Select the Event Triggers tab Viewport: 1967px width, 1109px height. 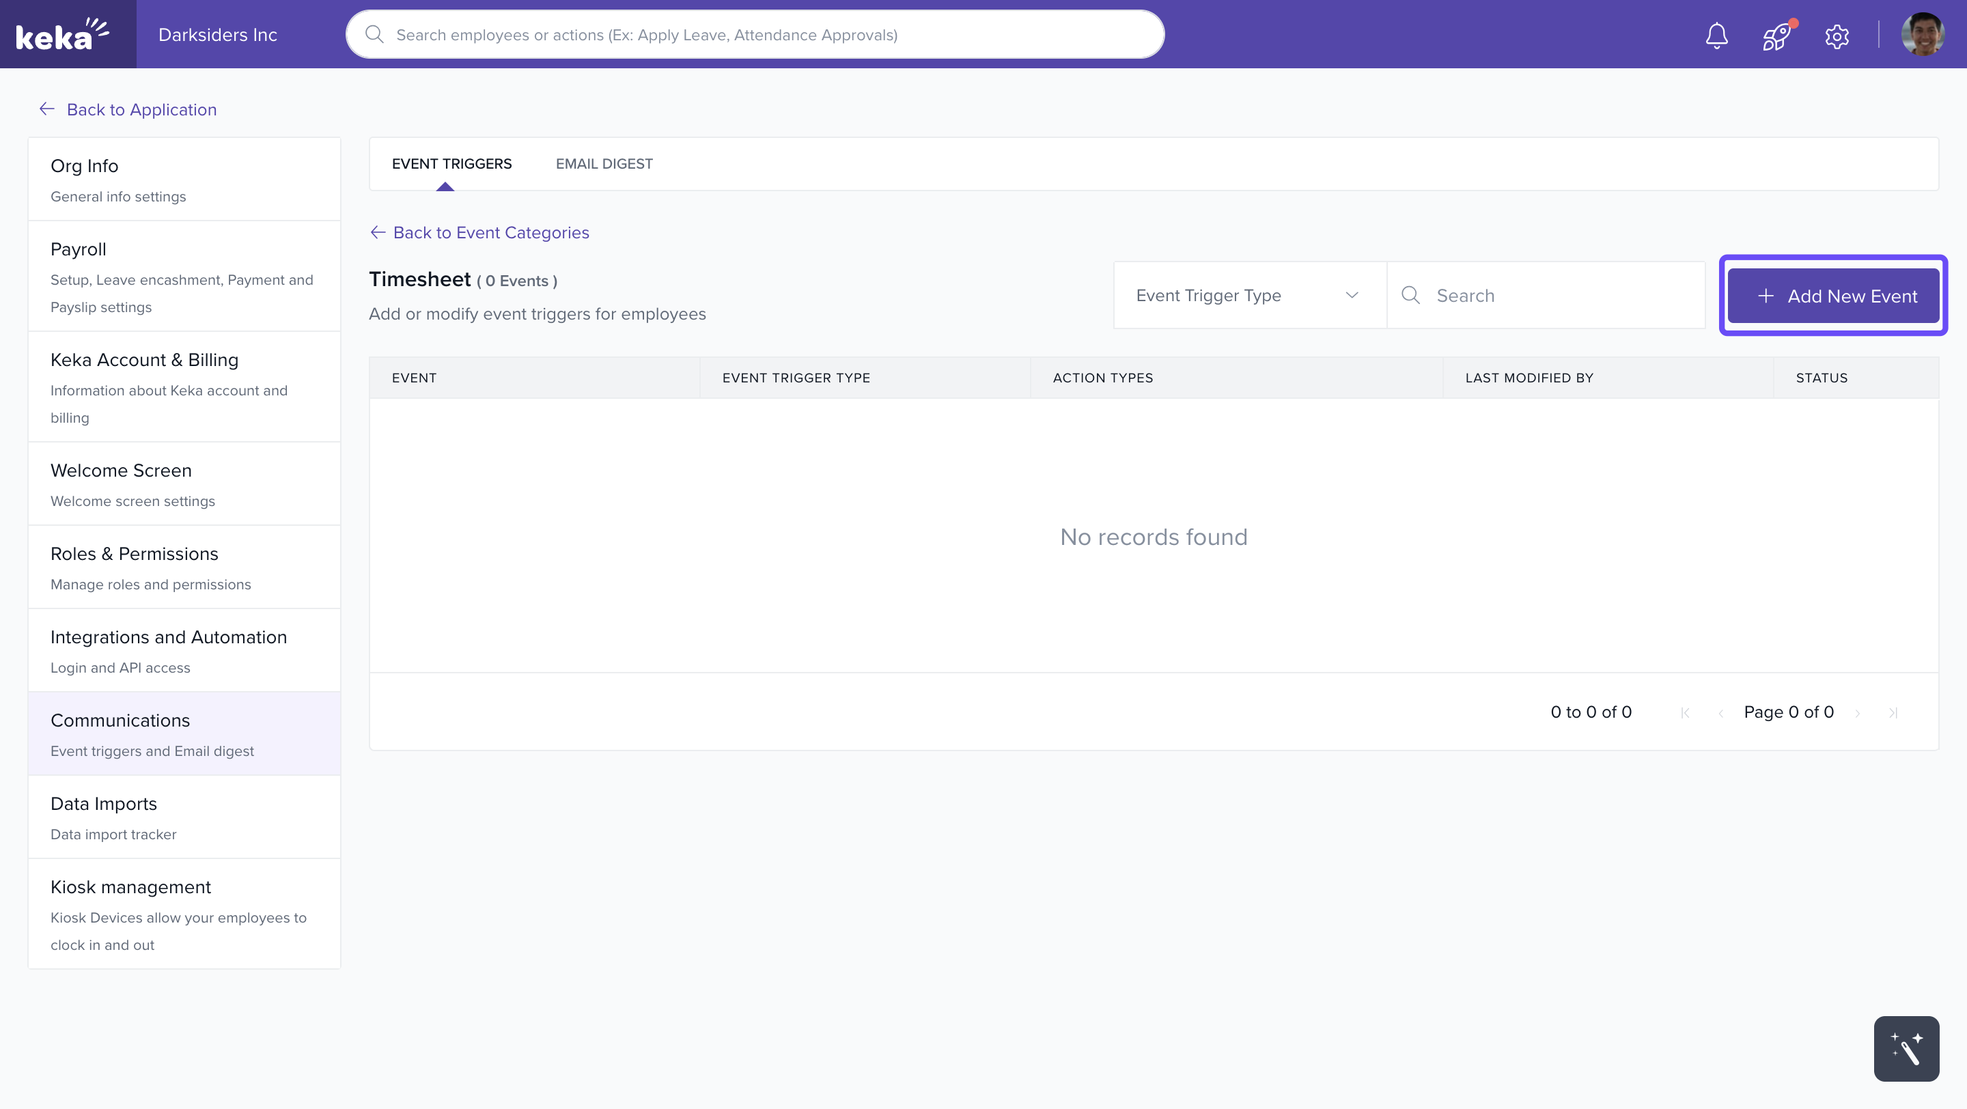(x=451, y=163)
